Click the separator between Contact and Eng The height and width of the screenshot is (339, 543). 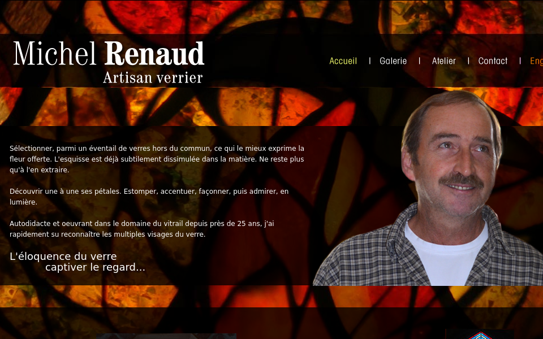point(520,61)
